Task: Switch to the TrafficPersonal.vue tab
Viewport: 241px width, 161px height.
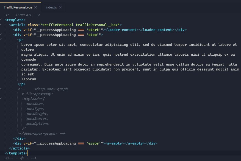Action: [x=18, y=7]
